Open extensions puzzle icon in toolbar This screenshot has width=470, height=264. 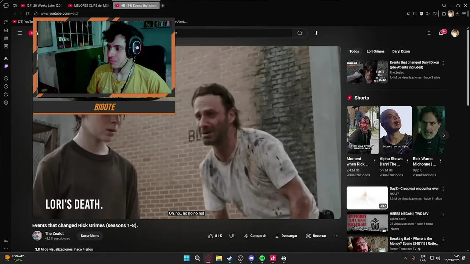pyautogui.click(x=444, y=14)
